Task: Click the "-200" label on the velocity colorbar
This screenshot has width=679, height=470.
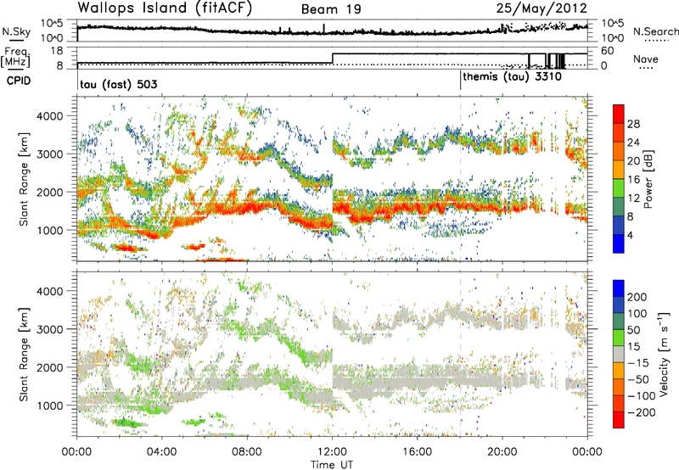Action: (642, 412)
